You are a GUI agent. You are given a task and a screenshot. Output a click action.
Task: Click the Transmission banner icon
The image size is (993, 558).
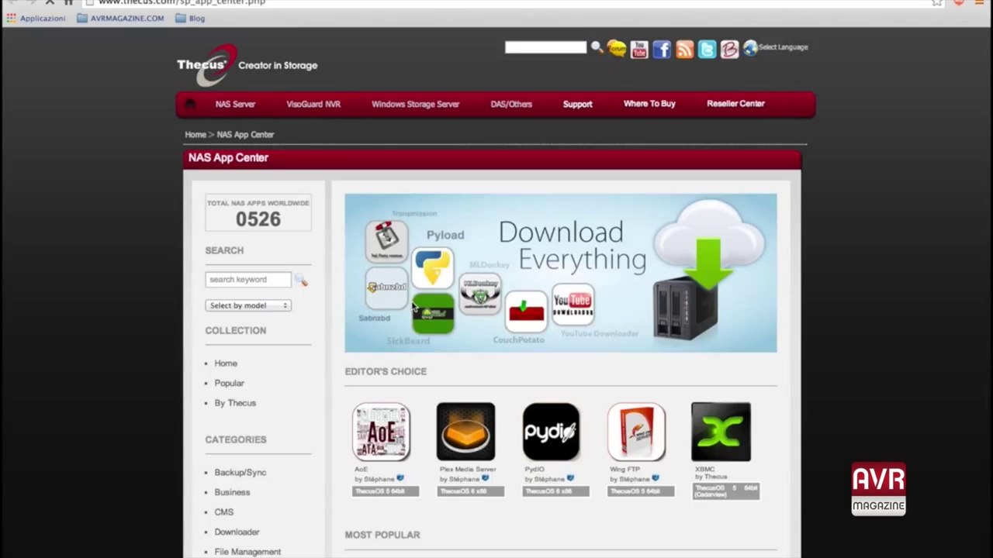386,241
